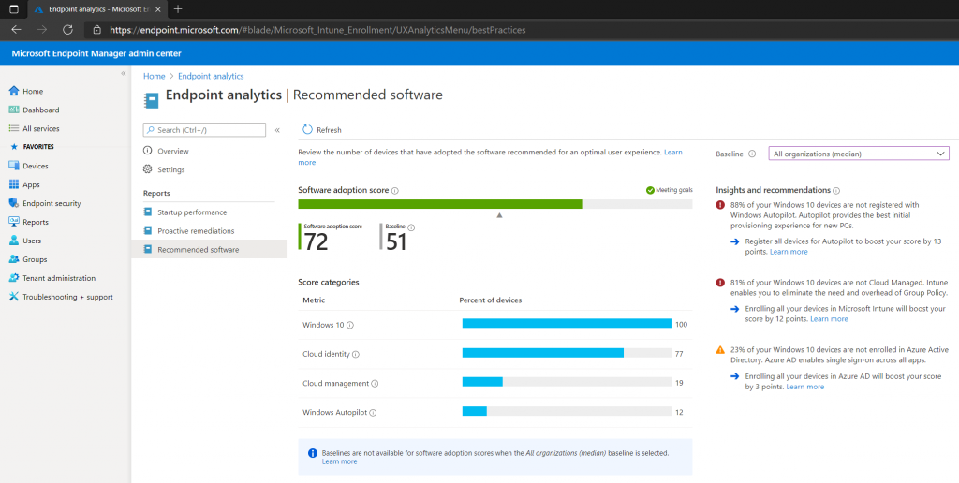The height and width of the screenshot is (483, 959).
Task: Click the Metric column header
Action: 314,300
